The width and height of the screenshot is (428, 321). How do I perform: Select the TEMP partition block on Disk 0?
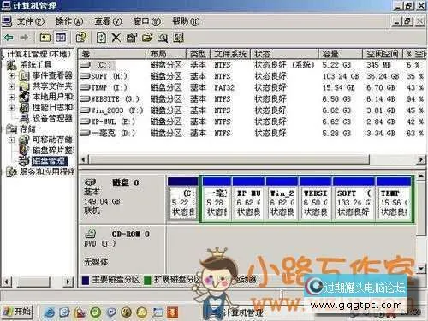click(x=394, y=199)
